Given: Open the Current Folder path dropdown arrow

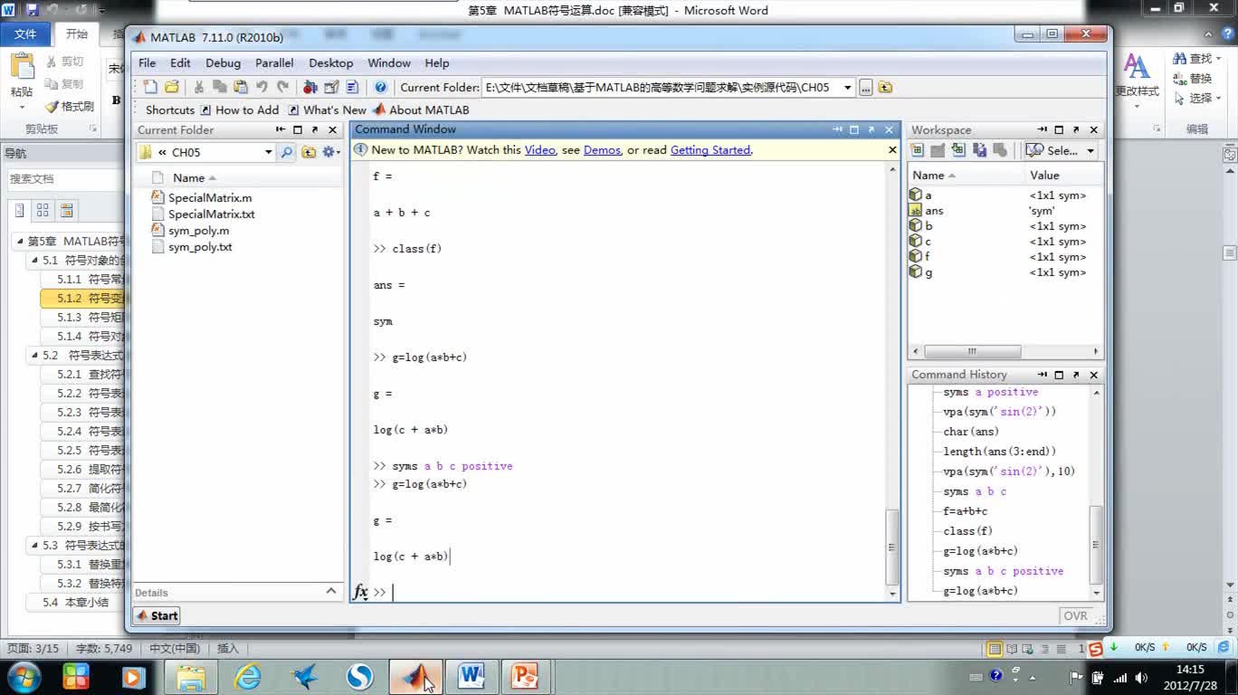Looking at the screenshot, I should [848, 88].
